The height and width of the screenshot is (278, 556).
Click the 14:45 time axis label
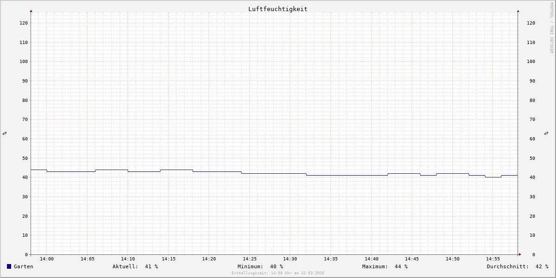(412, 259)
